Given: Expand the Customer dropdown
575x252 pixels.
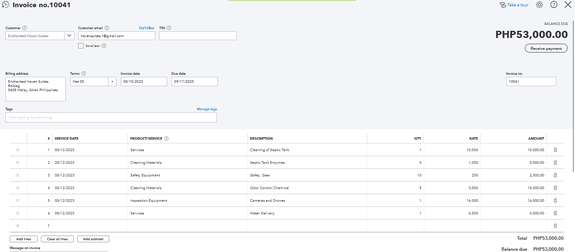Looking at the screenshot, I should pyautogui.click(x=70, y=36).
